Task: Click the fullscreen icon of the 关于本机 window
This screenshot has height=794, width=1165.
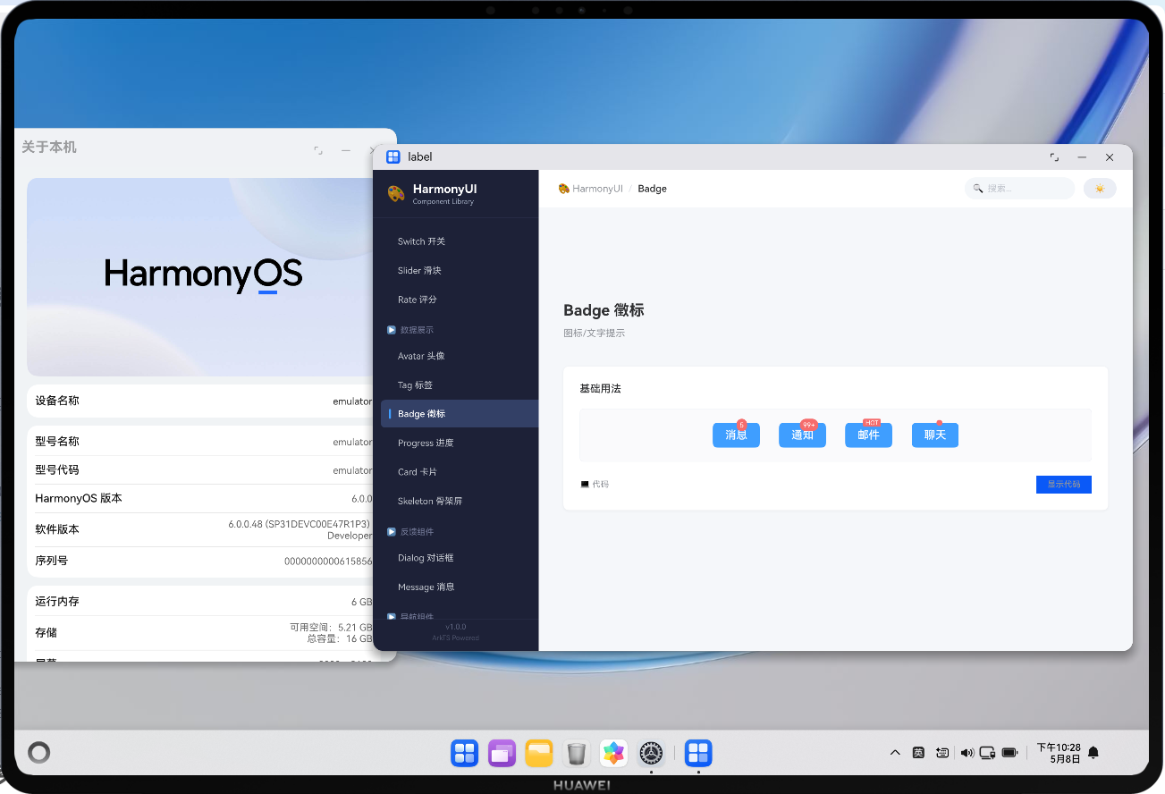Action: click(x=318, y=151)
